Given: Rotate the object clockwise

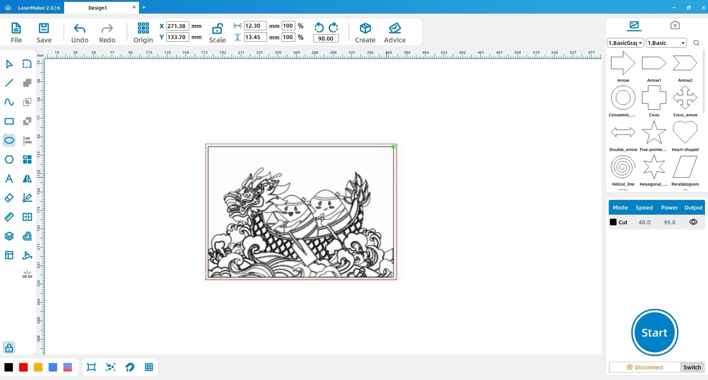Looking at the screenshot, I should (333, 27).
